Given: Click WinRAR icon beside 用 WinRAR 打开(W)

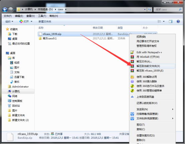Looking at the screenshot, I should 132,57.
